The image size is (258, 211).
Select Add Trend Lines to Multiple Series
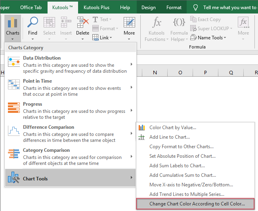[187, 194]
